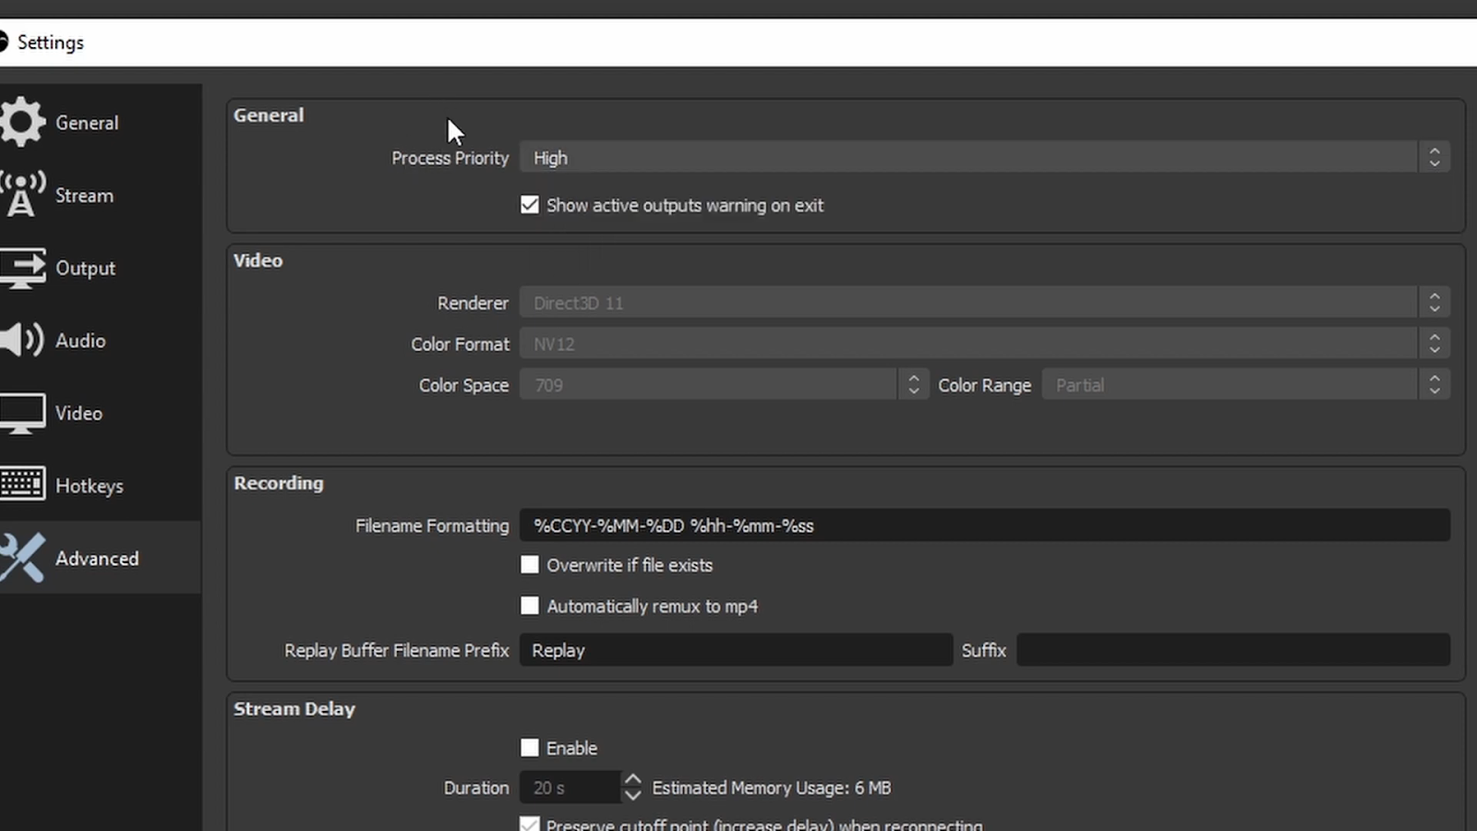1477x831 pixels.
Task: Go to the Hotkeys settings page
Action: 90,485
